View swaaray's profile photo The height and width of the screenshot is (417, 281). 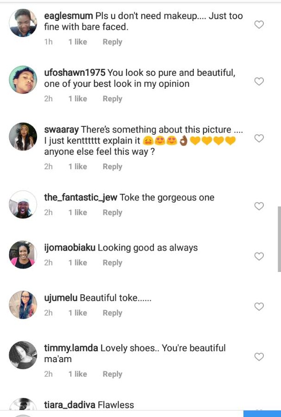[23, 137]
